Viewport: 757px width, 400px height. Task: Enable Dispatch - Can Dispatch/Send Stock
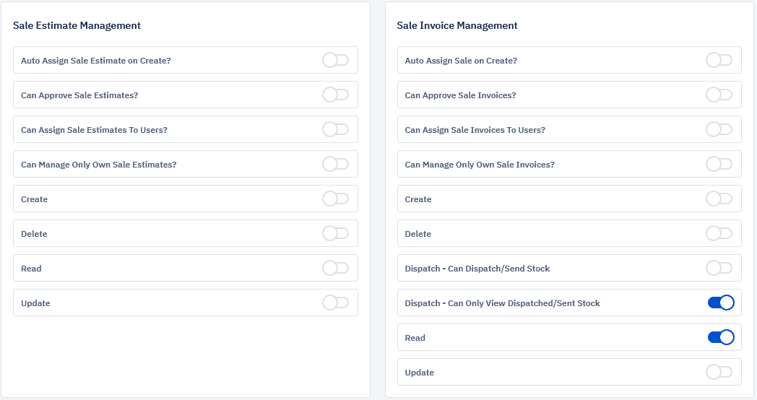click(x=719, y=269)
